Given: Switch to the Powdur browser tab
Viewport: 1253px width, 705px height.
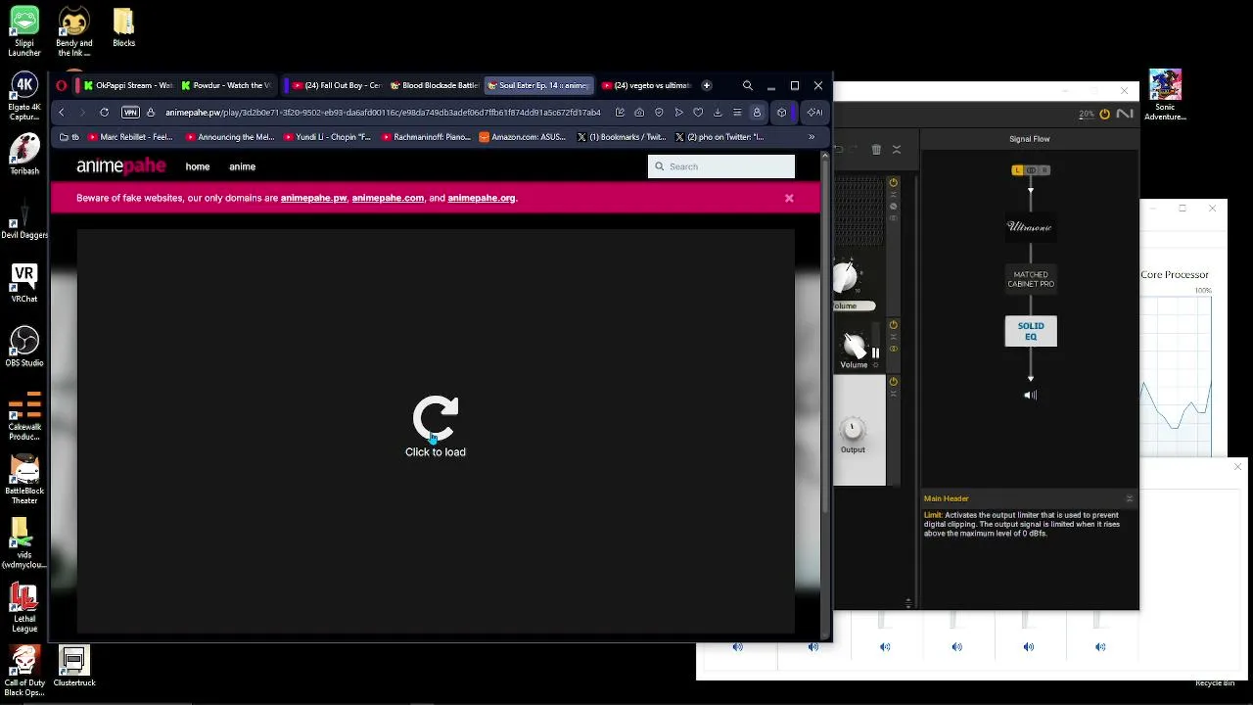Looking at the screenshot, I should [225, 86].
